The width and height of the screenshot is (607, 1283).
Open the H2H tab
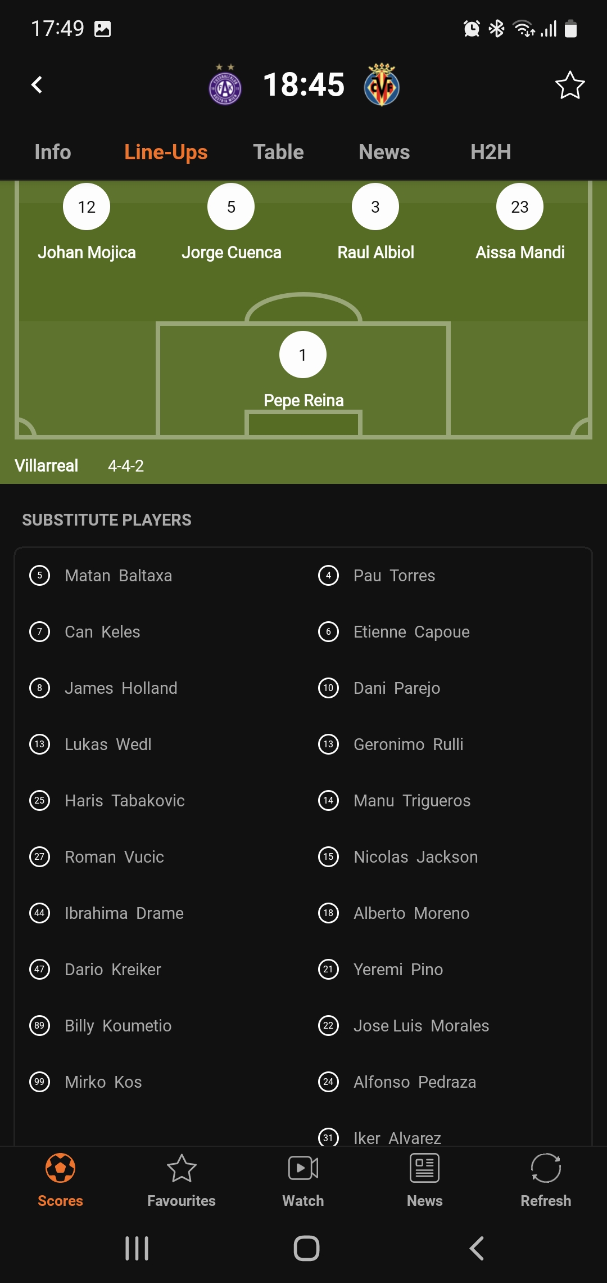pos(491,152)
